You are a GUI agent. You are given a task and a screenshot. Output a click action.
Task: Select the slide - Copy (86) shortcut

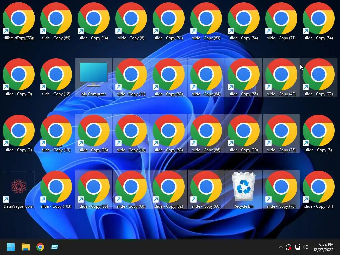click(x=206, y=133)
